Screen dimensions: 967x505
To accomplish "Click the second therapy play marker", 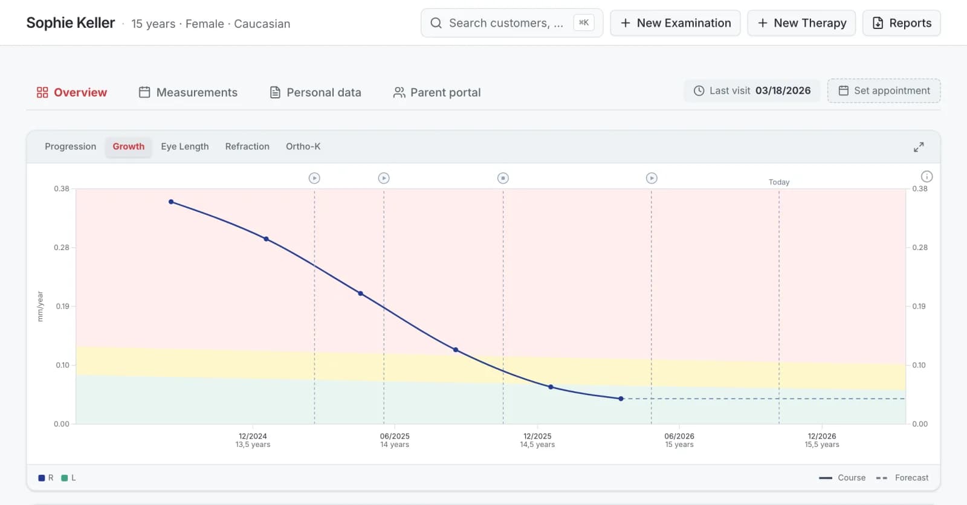I will pos(384,178).
